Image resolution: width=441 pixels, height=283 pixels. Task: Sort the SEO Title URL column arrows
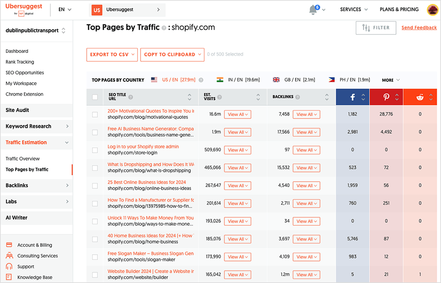[190, 97]
